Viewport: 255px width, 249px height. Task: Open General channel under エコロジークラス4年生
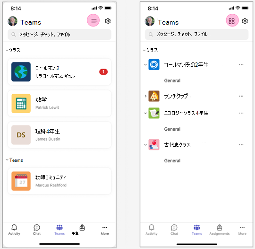tap(172, 129)
